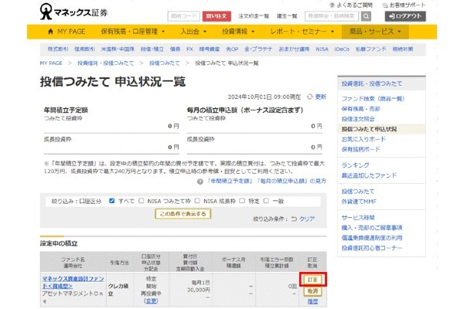Click the 訂正 button in fund row

[x=312, y=280]
